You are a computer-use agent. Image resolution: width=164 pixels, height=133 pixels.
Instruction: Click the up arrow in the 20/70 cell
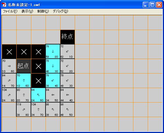point(24,95)
